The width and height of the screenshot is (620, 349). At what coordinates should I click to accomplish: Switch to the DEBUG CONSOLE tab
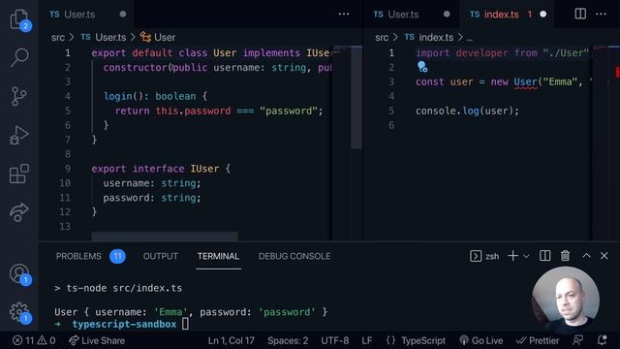pyautogui.click(x=294, y=256)
